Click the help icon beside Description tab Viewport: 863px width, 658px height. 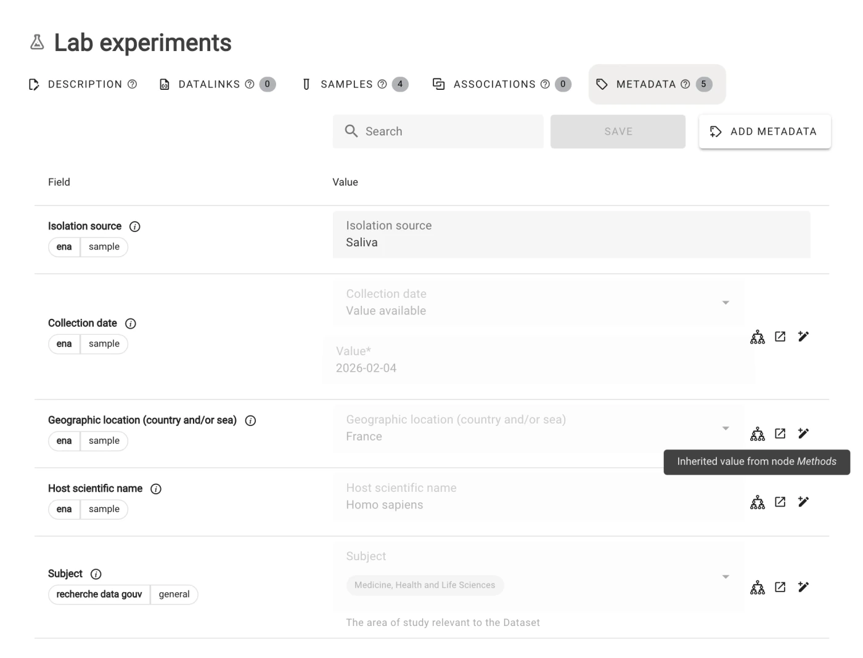132,84
